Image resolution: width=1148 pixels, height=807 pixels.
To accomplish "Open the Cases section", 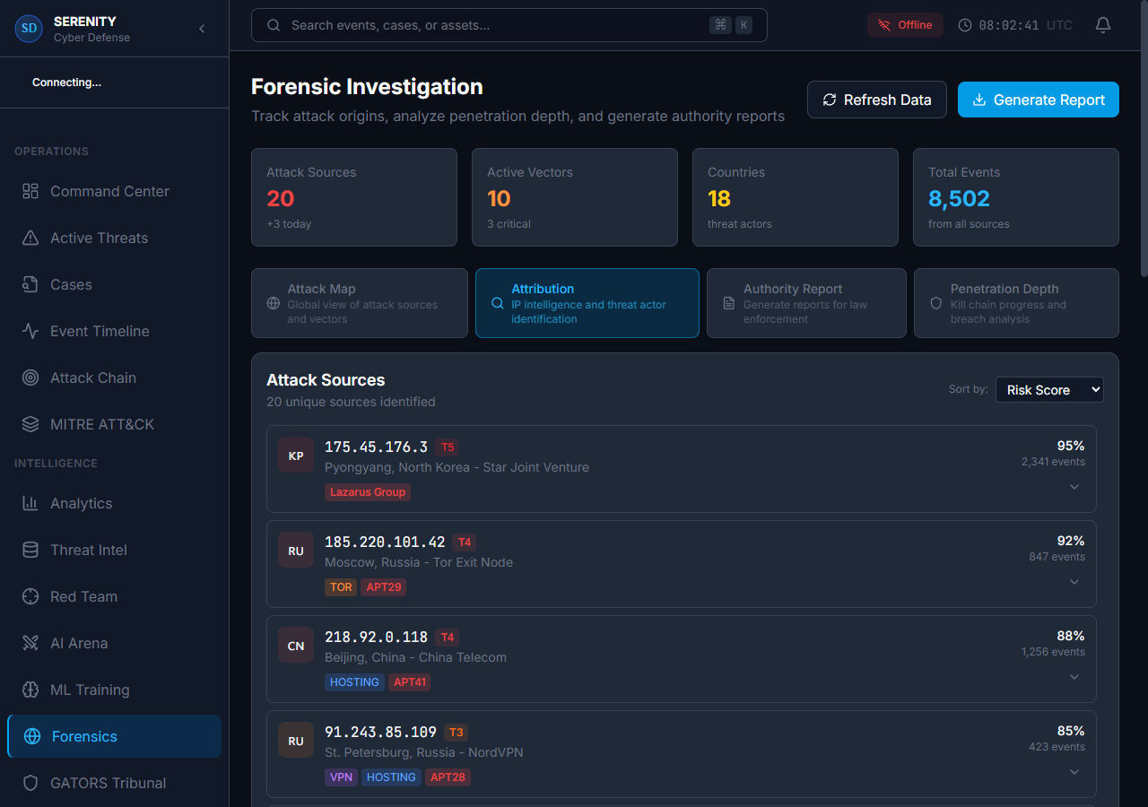I will pos(70,284).
